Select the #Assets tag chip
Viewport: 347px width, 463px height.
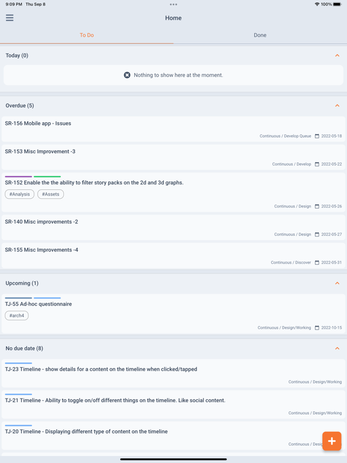pos(51,194)
